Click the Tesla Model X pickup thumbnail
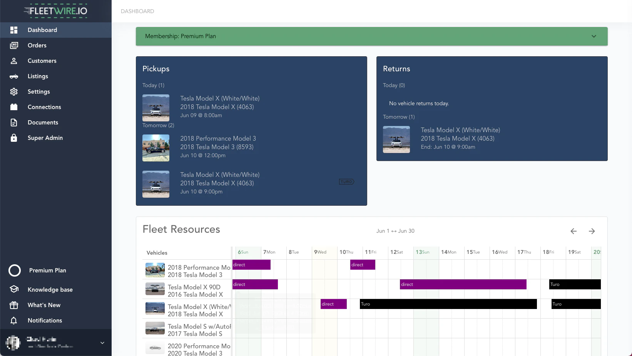The height and width of the screenshot is (356, 632). (x=155, y=107)
